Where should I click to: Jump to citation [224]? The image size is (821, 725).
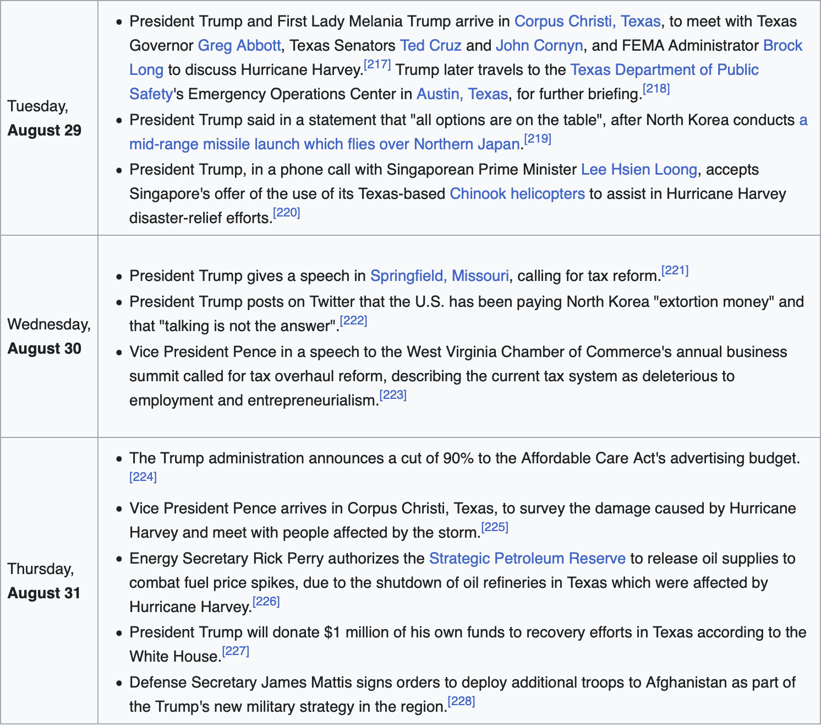[x=143, y=477]
